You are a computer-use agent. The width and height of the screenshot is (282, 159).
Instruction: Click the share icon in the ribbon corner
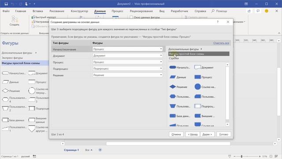click(249, 11)
